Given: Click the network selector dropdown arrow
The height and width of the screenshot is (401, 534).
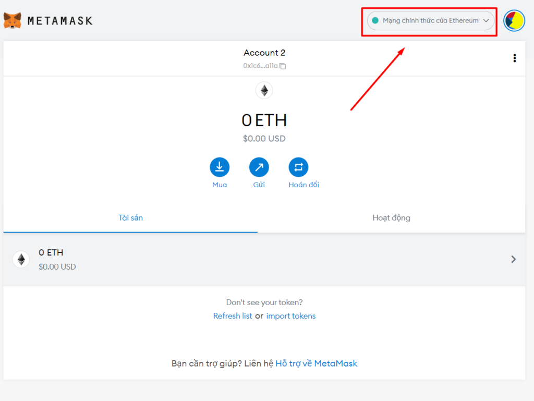Looking at the screenshot, I should (x=486, y=20).
